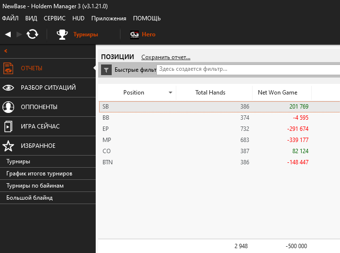Open the Reports section (ОТЧЕТЫ)
Viewport: 340px width, 253px height.
tap(32, 68)
